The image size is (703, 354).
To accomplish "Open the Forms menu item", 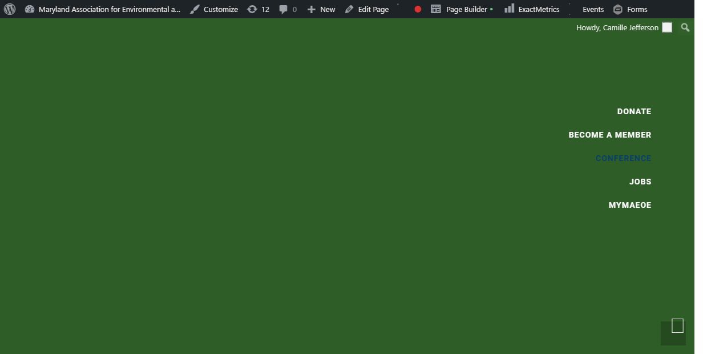I will 630,9.
